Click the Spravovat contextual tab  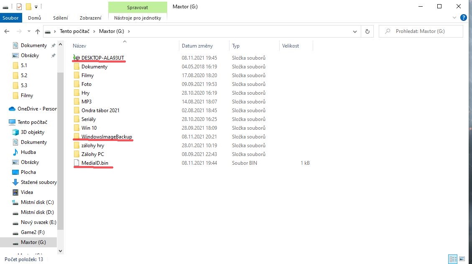pyautogui.click(x=138, y=7)
